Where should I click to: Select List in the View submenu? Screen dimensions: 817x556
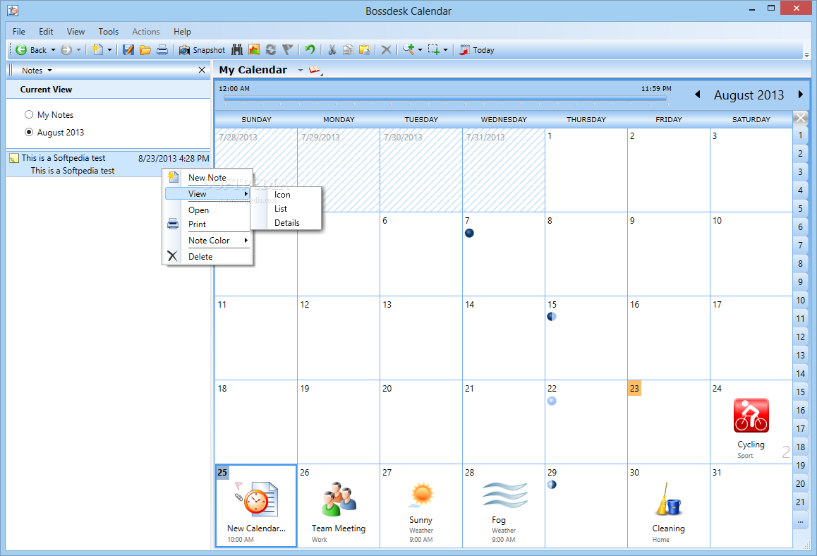point(286,208)
